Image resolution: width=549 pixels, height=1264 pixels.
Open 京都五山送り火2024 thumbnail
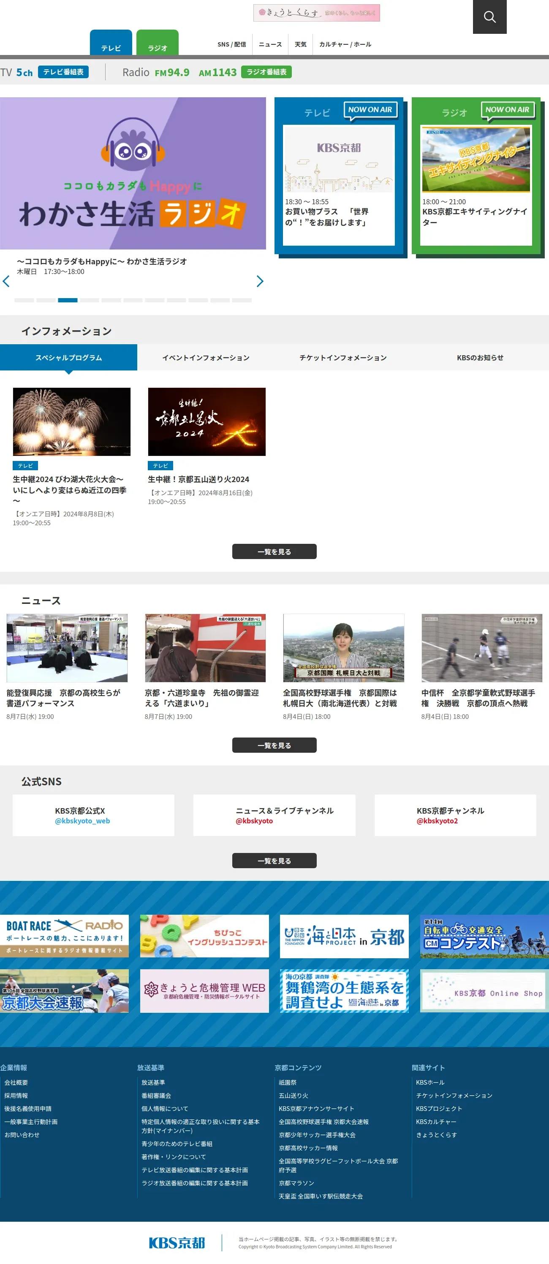207,422
